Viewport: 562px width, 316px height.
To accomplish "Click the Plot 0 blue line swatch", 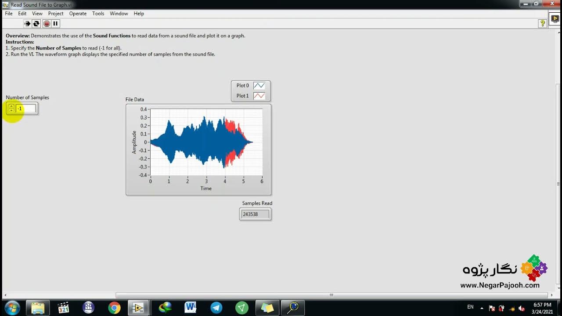I will (259, 86).
